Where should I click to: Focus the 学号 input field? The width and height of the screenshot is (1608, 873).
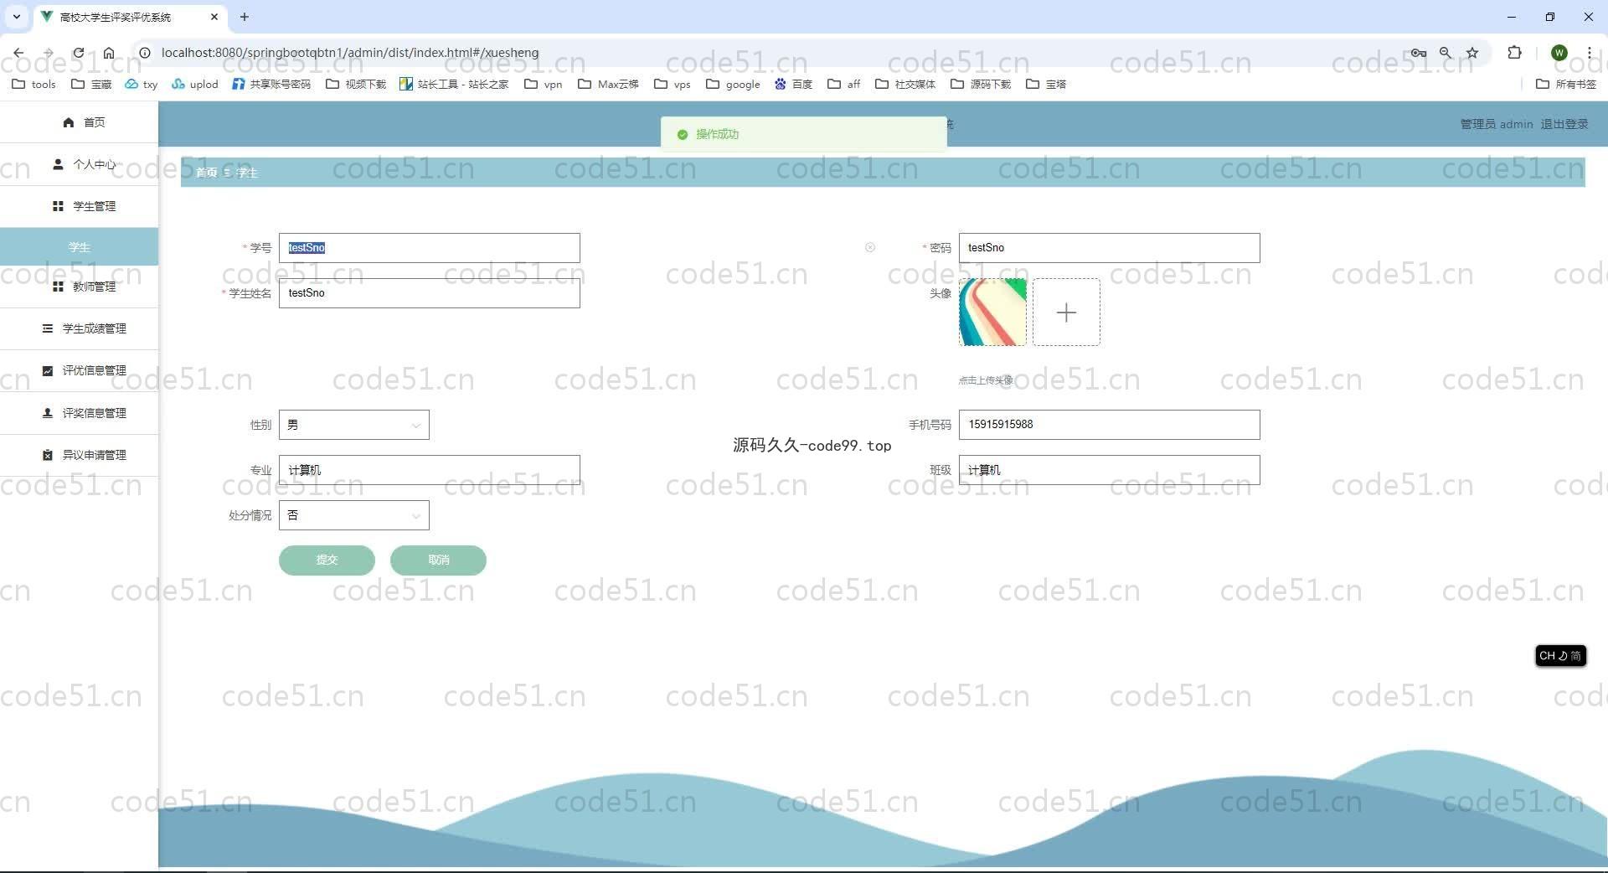(x=429, y=248)
